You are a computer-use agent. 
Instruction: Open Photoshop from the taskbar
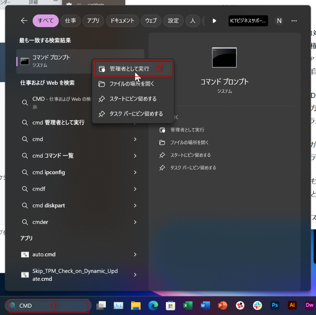[275, 305]
